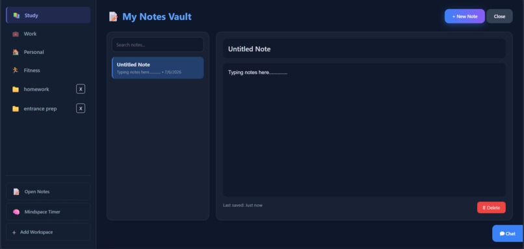This screenshot has height=249, width=524.
Task: Open the Personal workspace
Action: [x=48, y=52]
